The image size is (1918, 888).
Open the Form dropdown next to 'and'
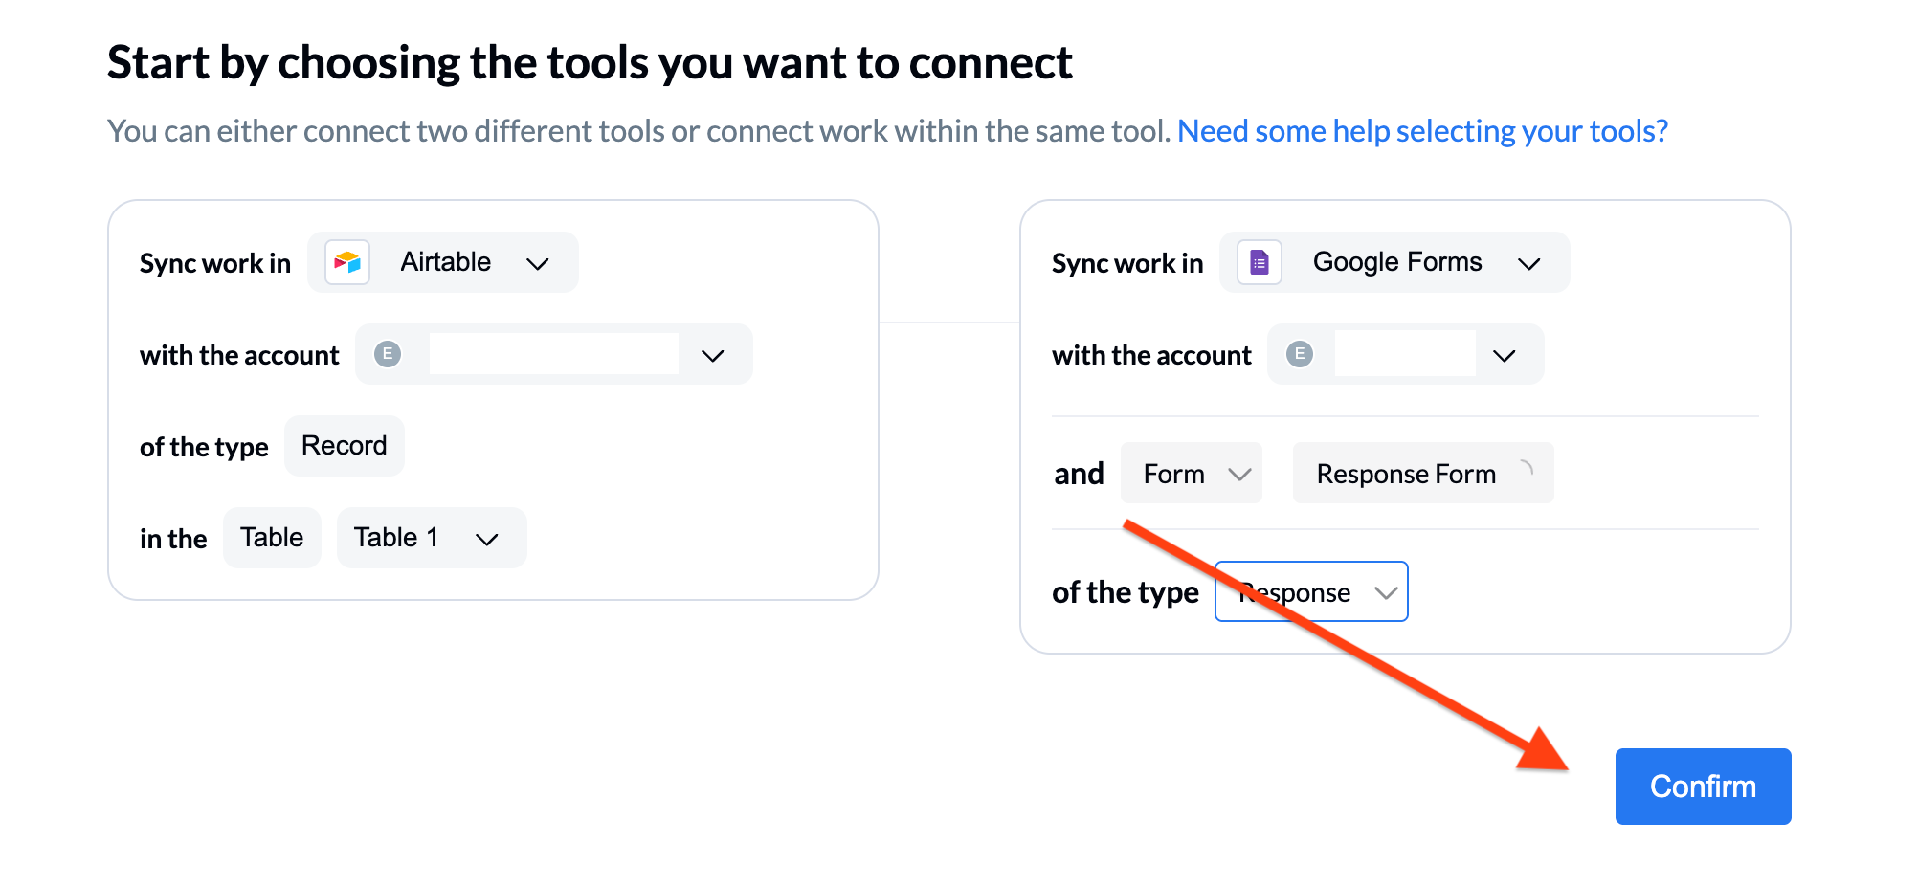[1190, 472]
